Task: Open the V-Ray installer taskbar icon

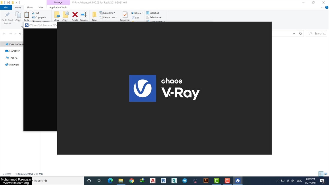Action: click(x=238, y=181)
